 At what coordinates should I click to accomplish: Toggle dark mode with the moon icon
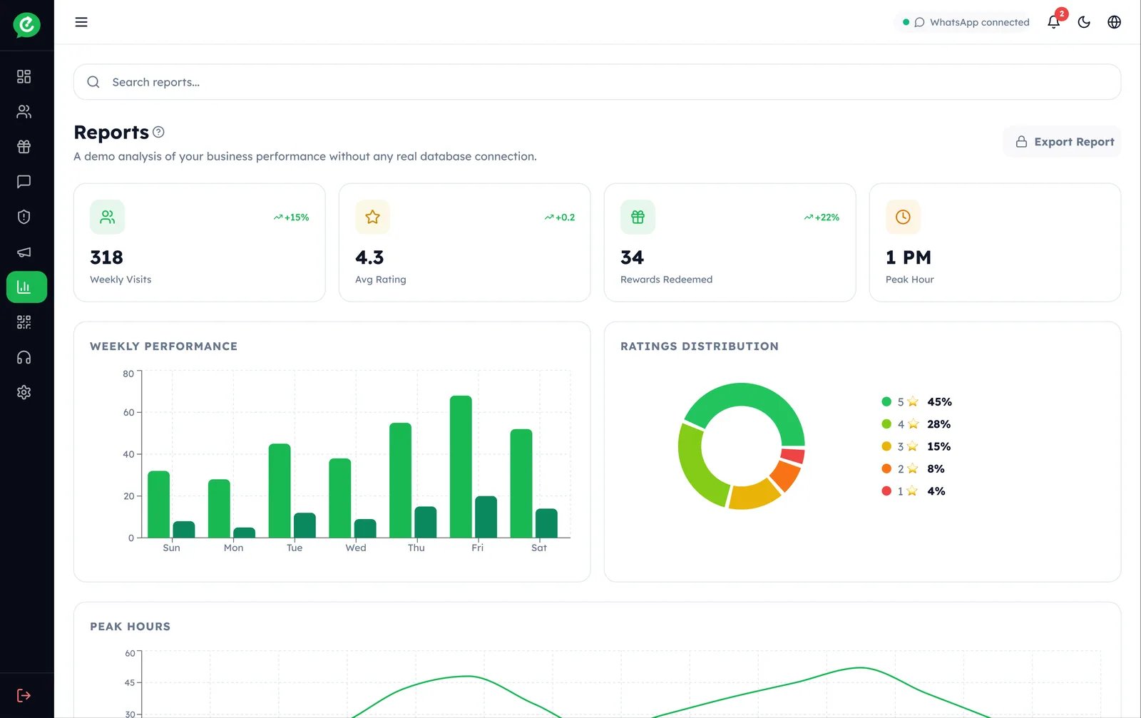point(1084,22)
